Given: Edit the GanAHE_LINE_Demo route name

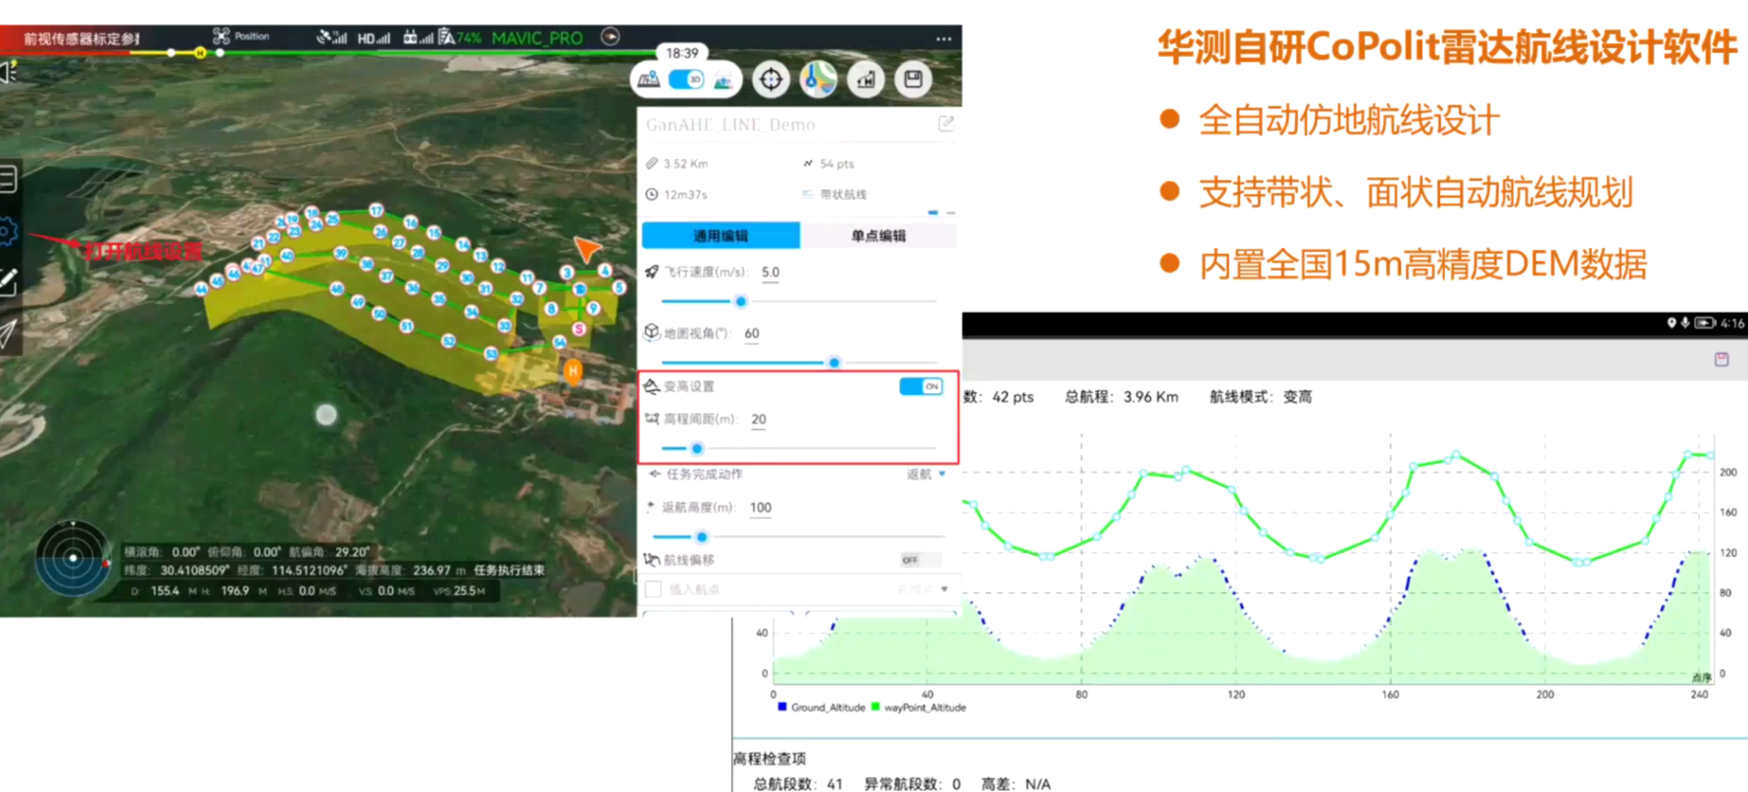Looking at the screenshot, I should [946, 124].
